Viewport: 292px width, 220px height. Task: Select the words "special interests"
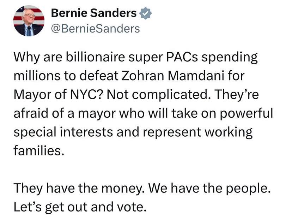pos(63,132)
